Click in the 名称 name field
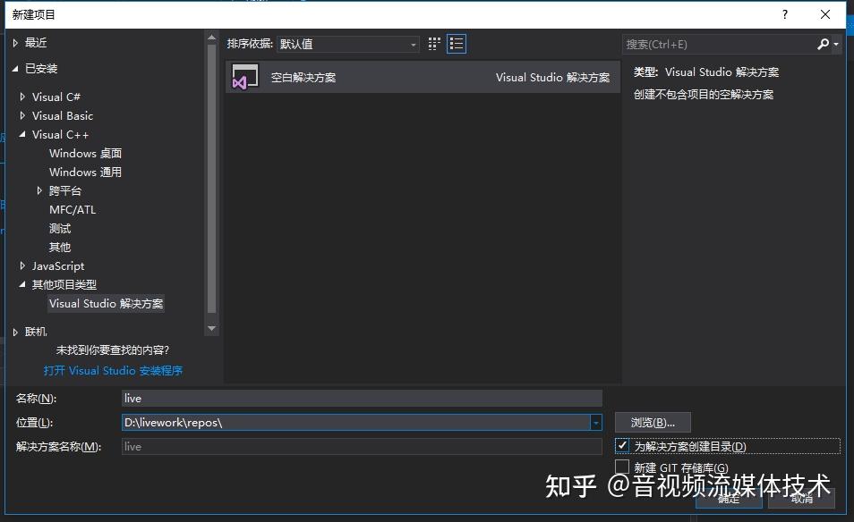Image resolution: width=854 pixels, height=522 pixels. [x=362, y=398]
